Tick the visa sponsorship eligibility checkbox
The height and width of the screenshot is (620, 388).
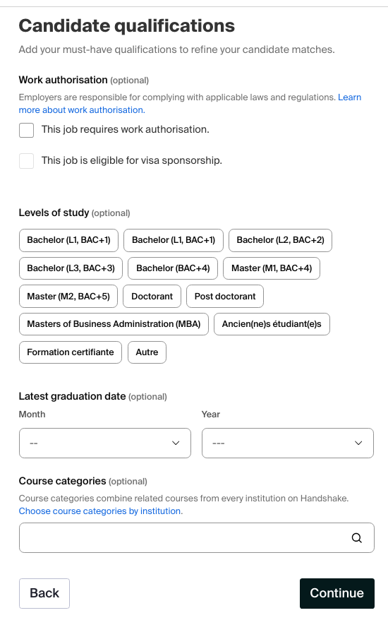click(x=27, y=161)
